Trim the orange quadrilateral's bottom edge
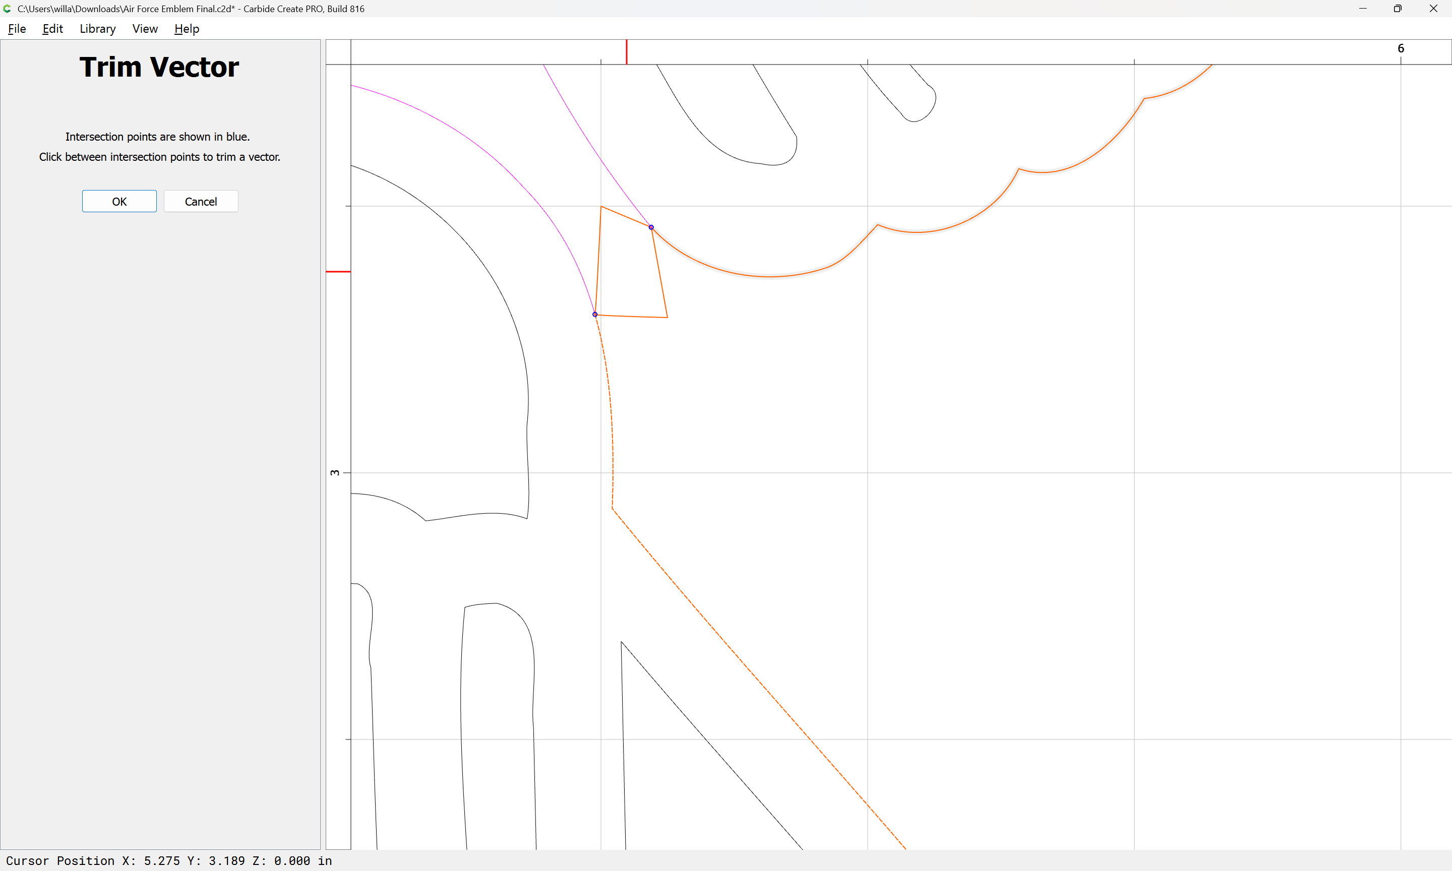 point(632,317)
